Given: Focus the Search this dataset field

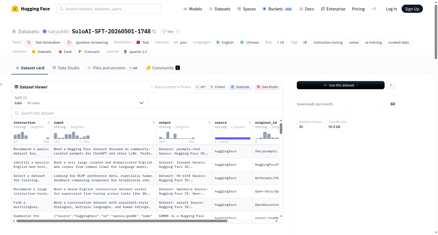Looking at the screenshot, I should click(x=147, y=113).
